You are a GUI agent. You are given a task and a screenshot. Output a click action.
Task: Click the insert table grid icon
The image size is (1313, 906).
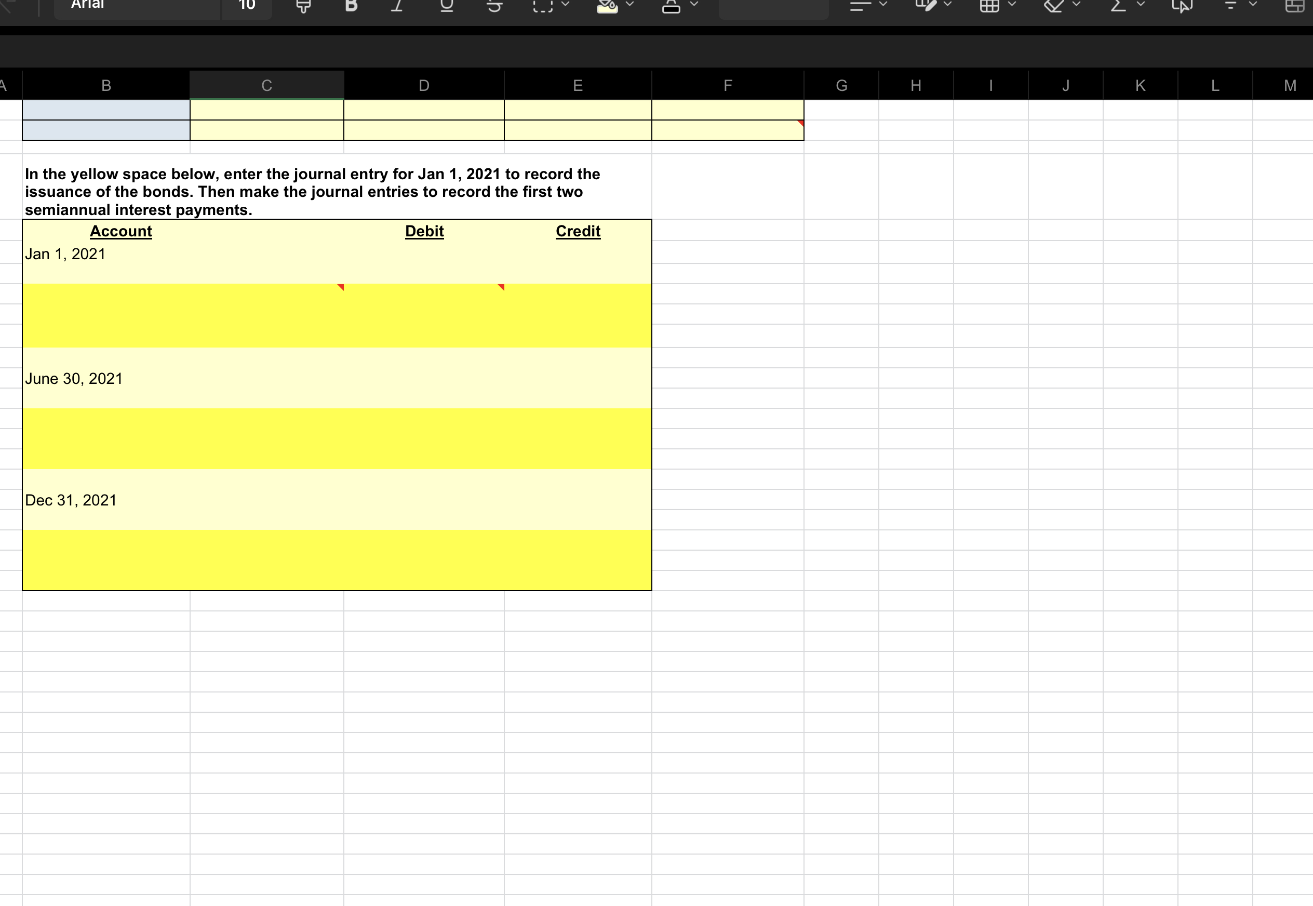tap(989, 5)
